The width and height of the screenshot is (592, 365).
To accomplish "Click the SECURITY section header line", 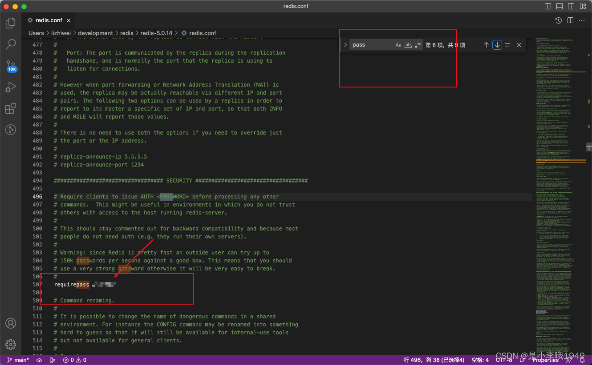I will [x=181, y=181].
